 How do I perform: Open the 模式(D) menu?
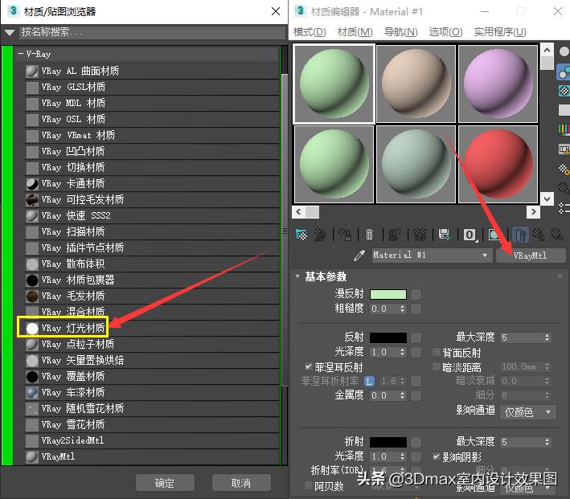(x=310, y=32)
